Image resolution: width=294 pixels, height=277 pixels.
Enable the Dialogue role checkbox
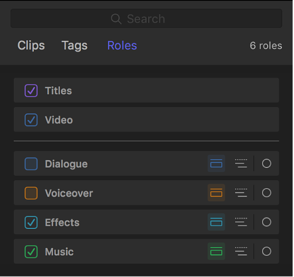point(31,164)
